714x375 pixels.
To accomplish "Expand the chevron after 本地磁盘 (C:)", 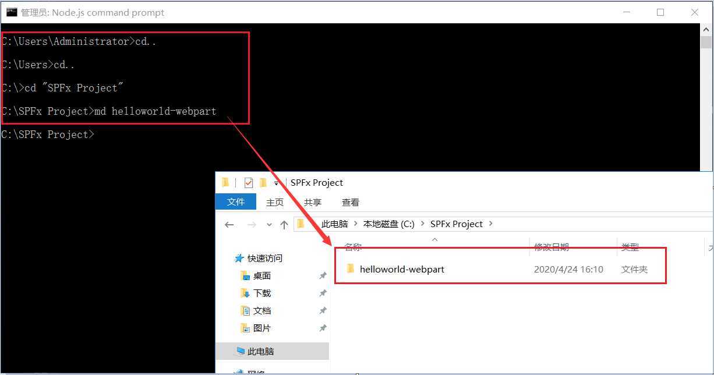I will click(x=423, y=224).
